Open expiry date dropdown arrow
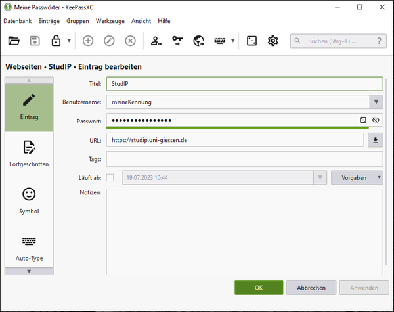 [x=320, y=178]
